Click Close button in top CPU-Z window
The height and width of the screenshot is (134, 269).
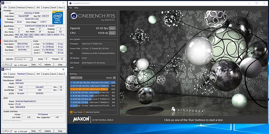tap(60, 65)
